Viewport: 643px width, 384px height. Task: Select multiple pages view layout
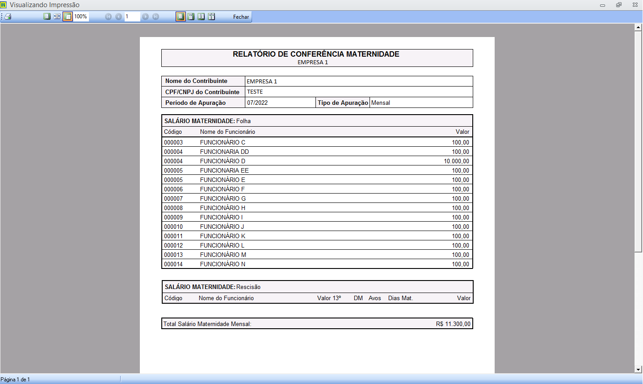pyautogui.click(x=212, y=17)
